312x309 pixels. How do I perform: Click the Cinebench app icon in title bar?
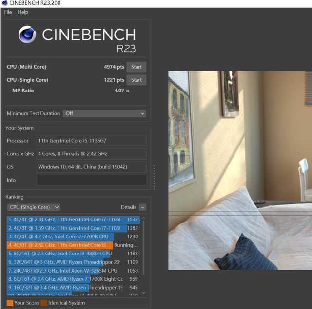(4, 4)
